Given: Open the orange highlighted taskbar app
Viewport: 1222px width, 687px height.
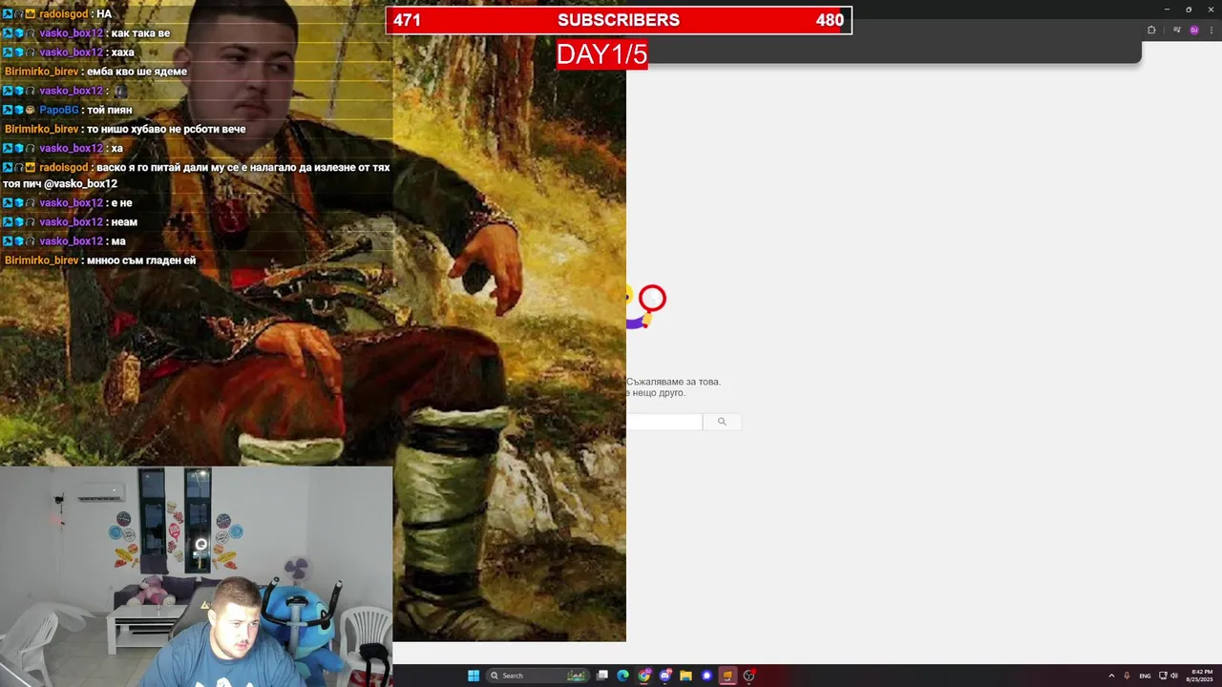Looking at the screenshot, I should click(x=727, y=676).
